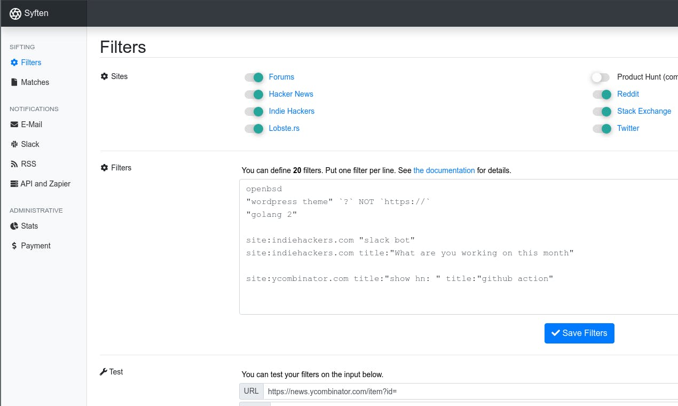The height and width of the screenshot is (406, 678).
Task: Open the Indie Hackers link
Action: 291,111
